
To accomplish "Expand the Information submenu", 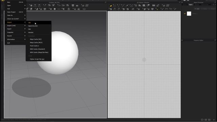I will [x=15, y=39].
